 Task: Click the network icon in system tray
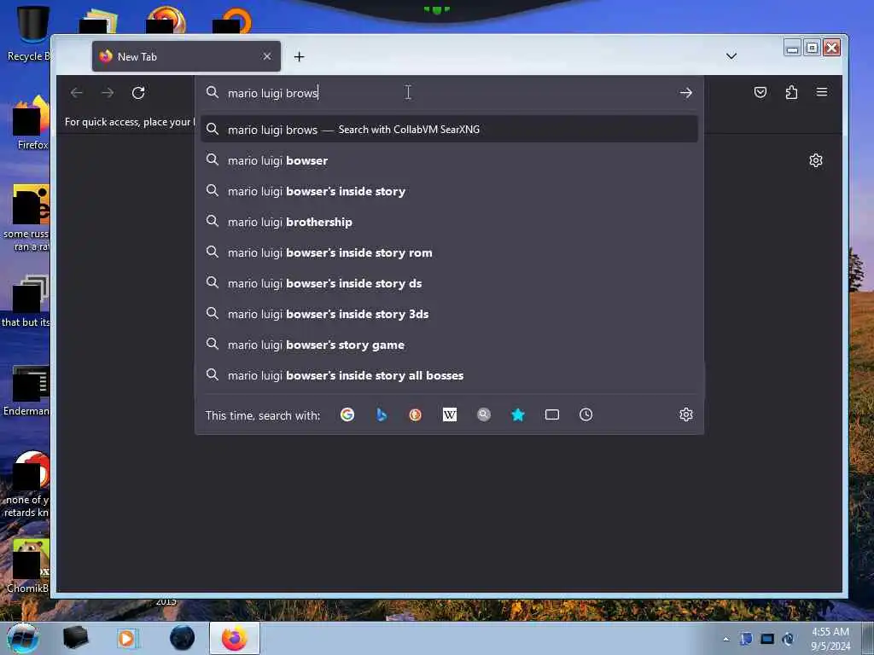pyautogui.click(x=767, y=639)
